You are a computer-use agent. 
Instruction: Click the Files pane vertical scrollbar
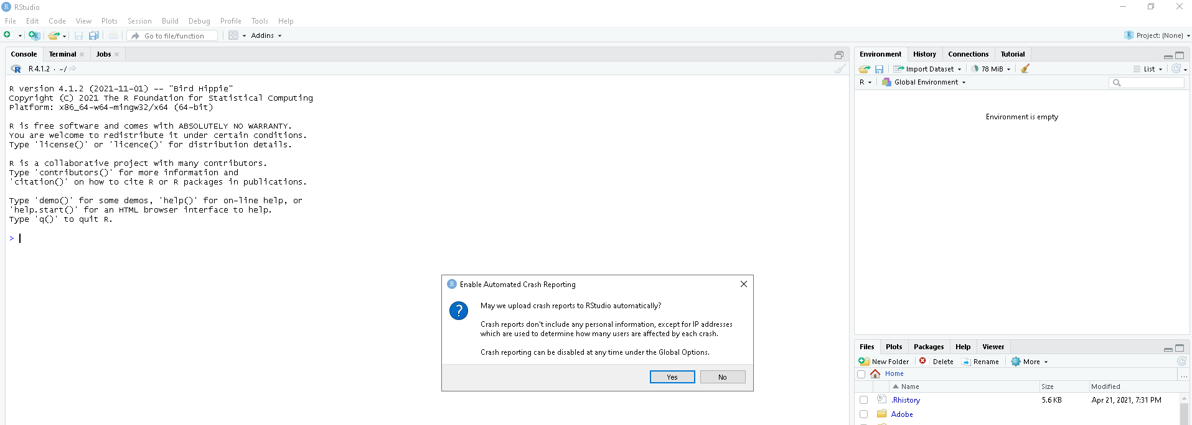pyautogui.click(x=1184, y=410)
